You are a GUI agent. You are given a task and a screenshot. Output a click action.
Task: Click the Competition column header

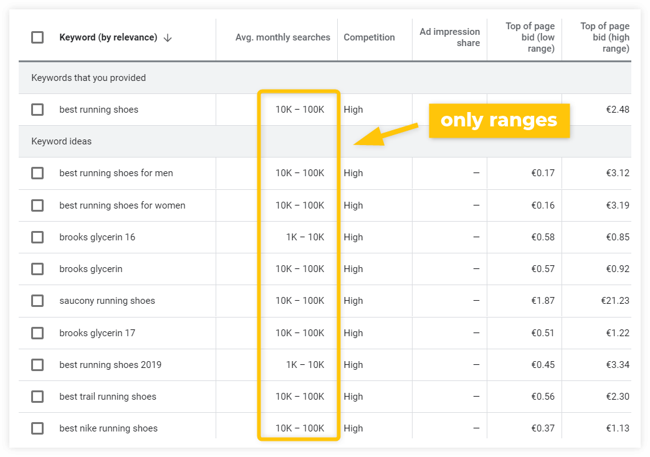[x=369, y=37]
